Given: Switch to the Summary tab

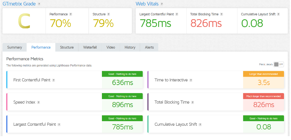Looking at the screenshot, I should click(14, 47).
